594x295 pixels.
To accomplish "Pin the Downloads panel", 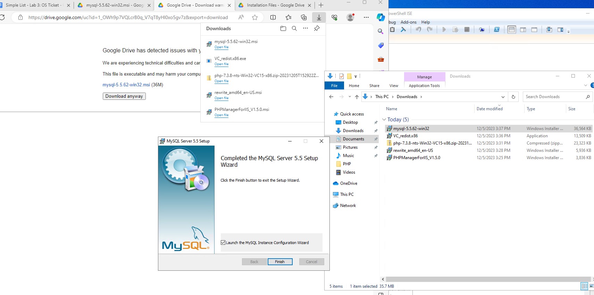I will pos(317,28).
